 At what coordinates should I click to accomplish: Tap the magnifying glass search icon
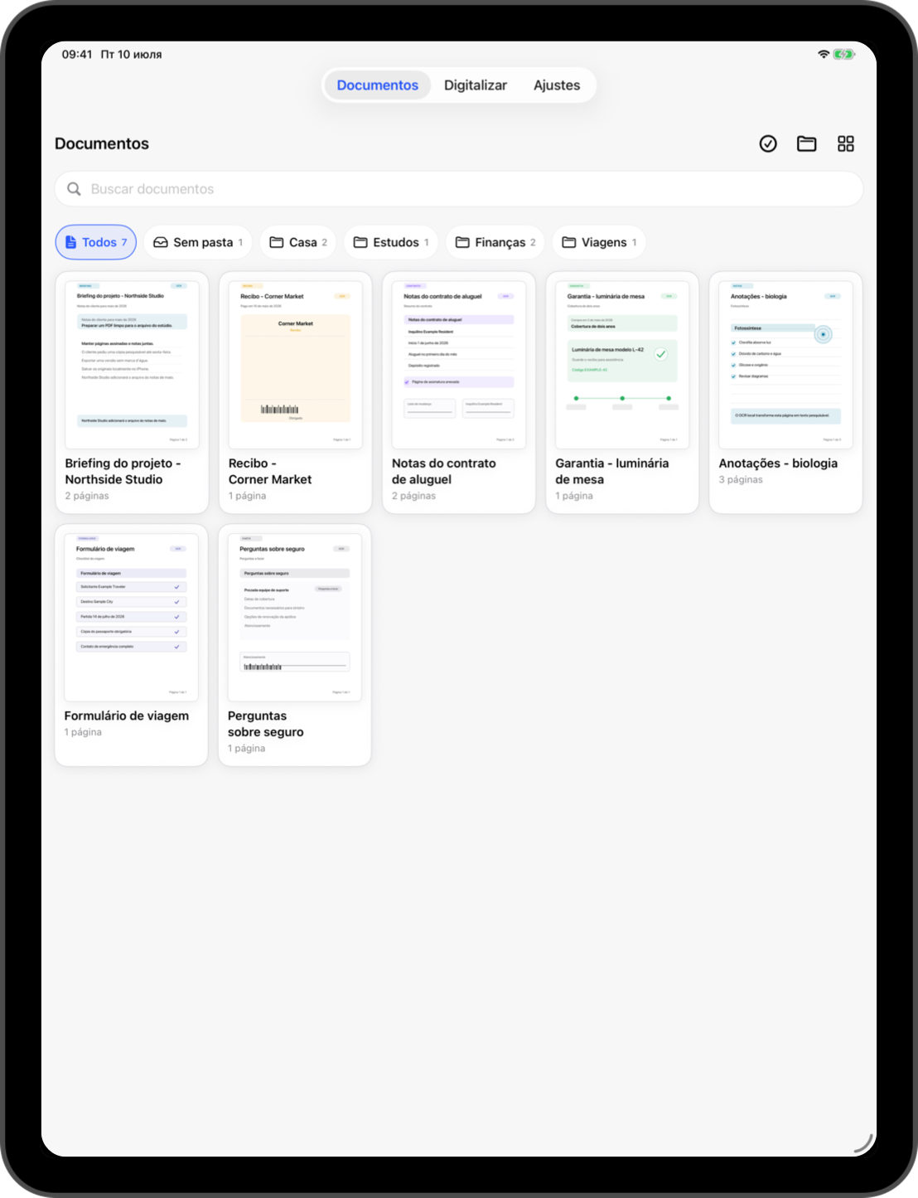click(x=74, y=189)
